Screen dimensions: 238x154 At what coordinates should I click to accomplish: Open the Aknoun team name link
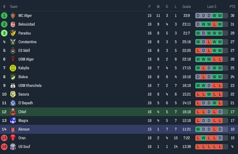(x=24, y=129)
